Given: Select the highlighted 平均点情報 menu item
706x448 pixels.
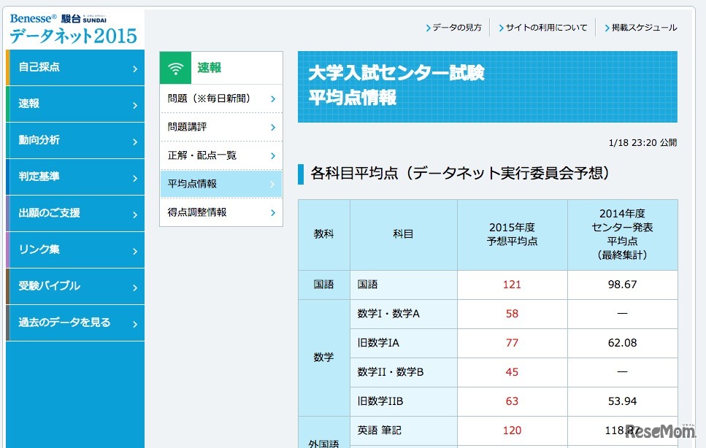Looking at the screenshot, I should 218,183.
